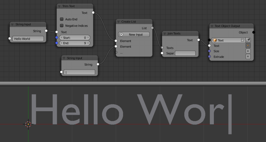266x142 pixels.
Task: Select the Join Texts node header
Action: click(x=180, y=34)
